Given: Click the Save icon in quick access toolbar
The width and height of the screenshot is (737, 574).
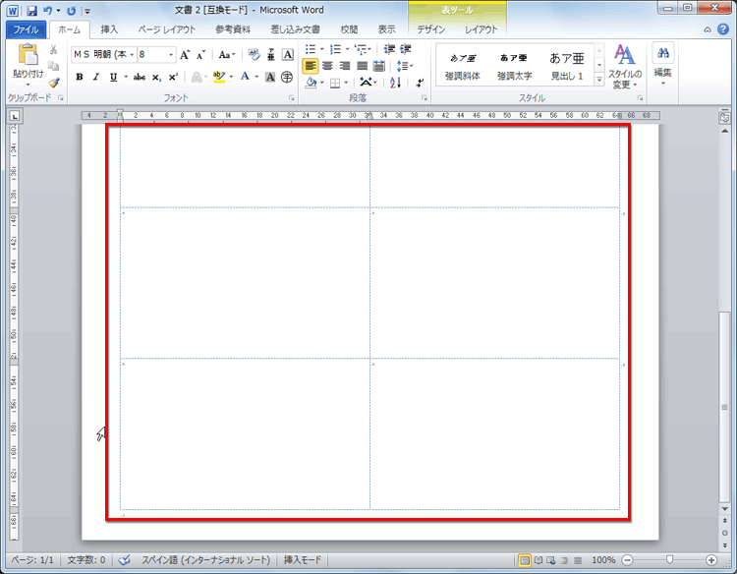Looking at the screenshot, I should click(31, 11).
